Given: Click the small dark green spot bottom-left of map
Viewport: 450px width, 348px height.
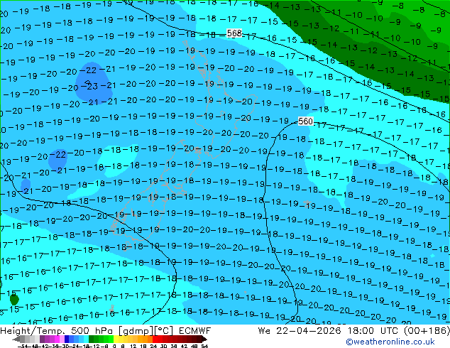Looking at the screenshot, I should 14,300.
